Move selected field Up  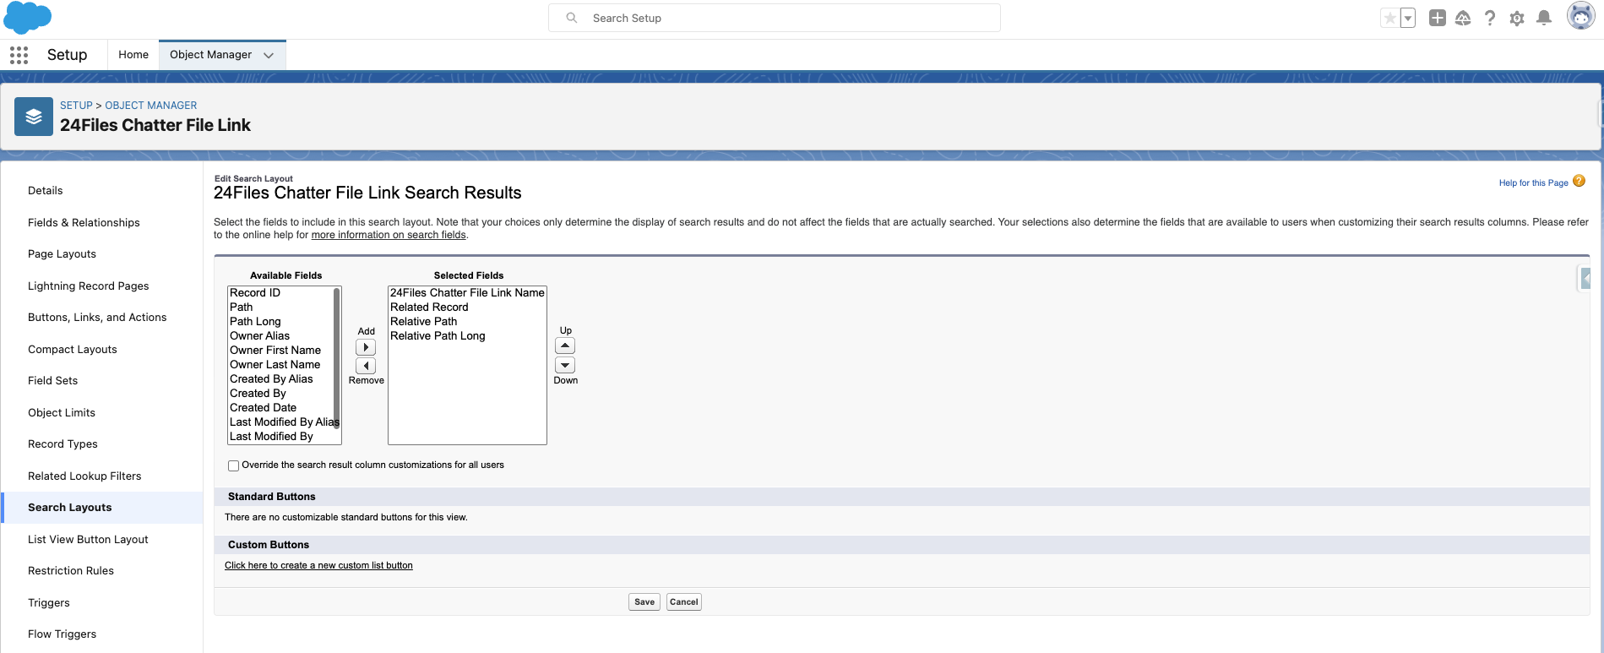click(x=565, y=346)
